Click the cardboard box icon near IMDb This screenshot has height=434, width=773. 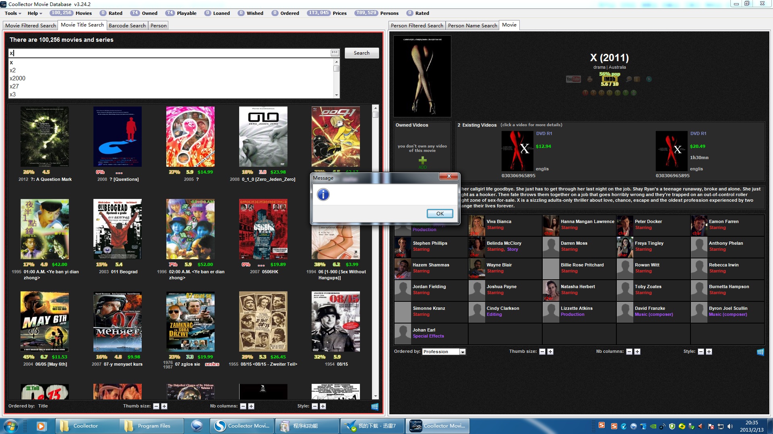(x=637, y=79)
